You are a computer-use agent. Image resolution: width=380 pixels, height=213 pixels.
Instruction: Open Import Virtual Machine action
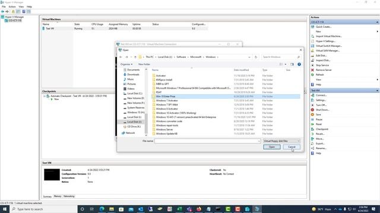[x=328, y=36]
